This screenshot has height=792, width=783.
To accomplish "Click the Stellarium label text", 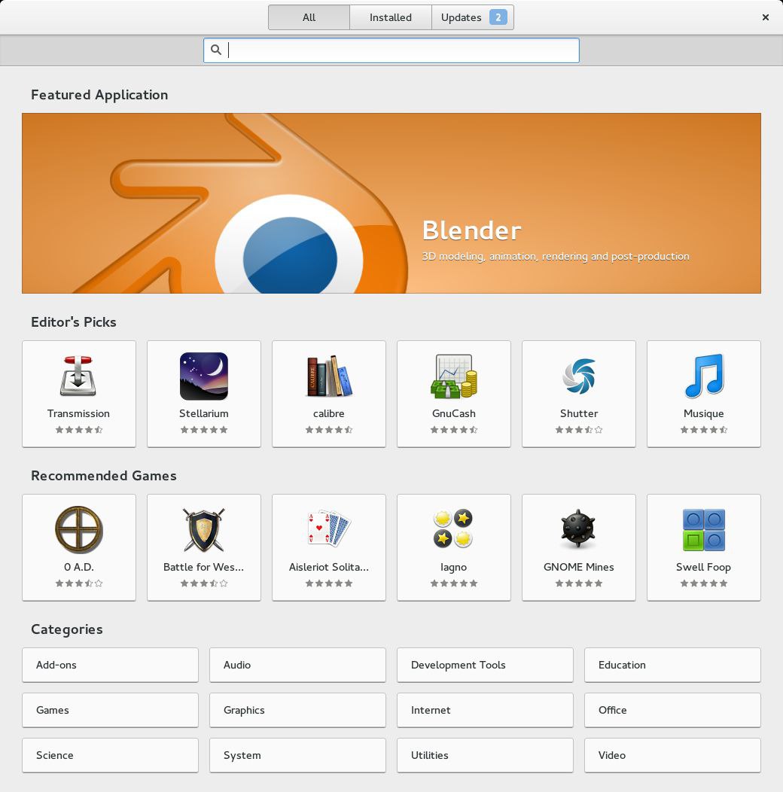I will tap(203, 413).
